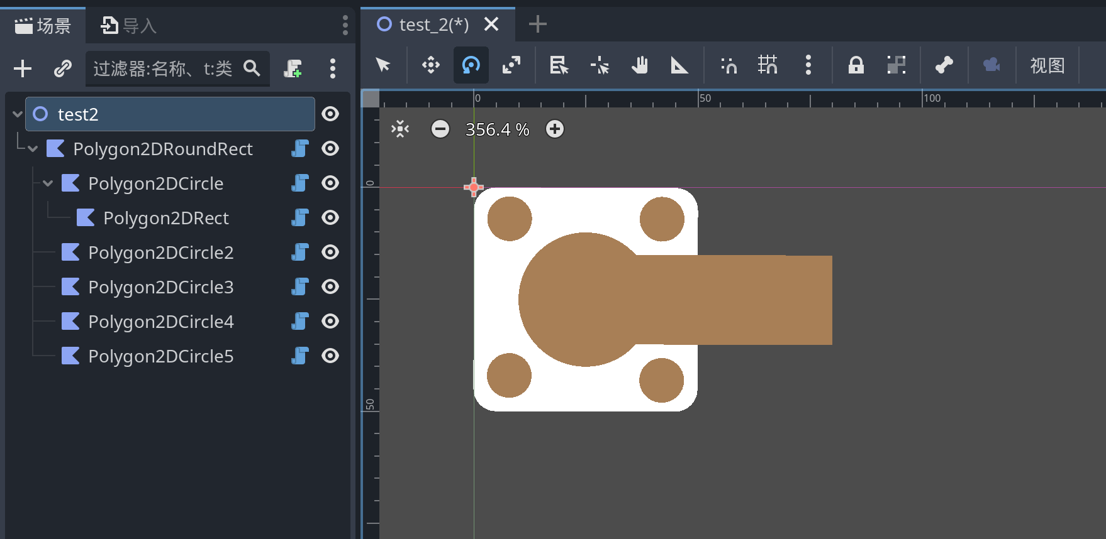Lock the selected node
1106x539 pixels.
[x=856, y=65]
